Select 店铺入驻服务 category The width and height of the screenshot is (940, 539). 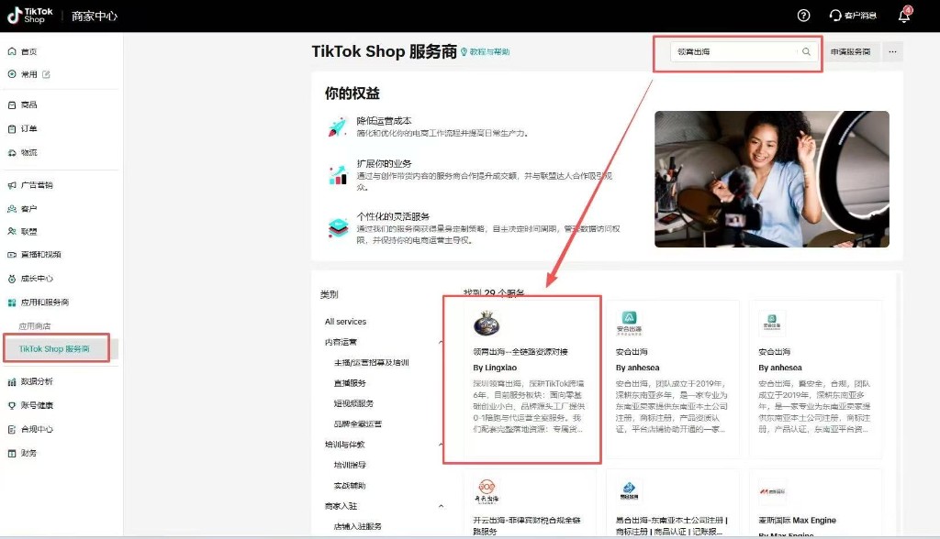[357, 526]
